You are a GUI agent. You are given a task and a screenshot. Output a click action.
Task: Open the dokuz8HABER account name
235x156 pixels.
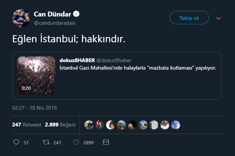[x=77, y=60]
